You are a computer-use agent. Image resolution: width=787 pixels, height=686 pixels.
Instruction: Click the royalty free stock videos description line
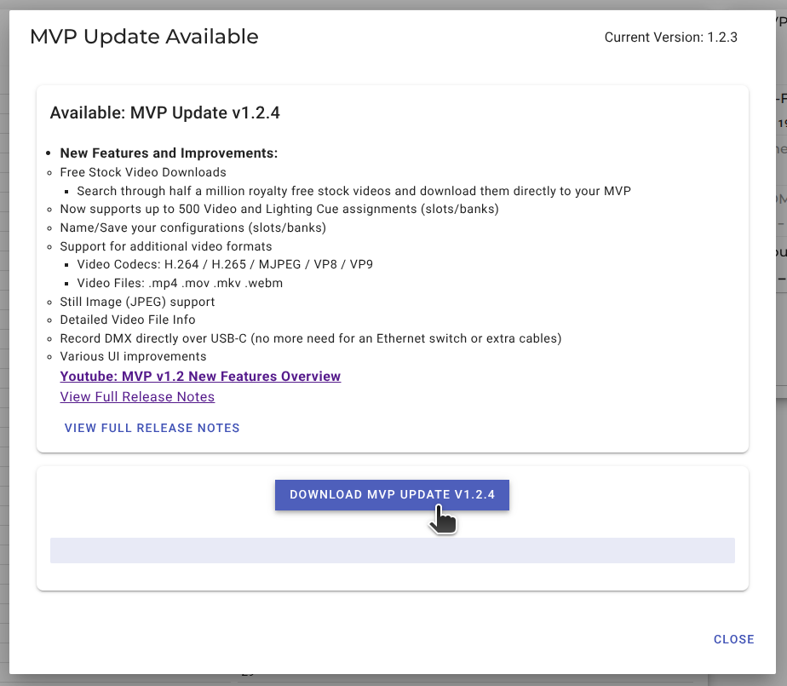click(x=353, y=191)
